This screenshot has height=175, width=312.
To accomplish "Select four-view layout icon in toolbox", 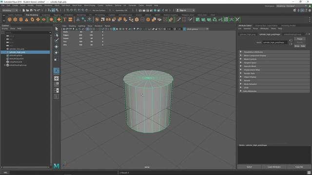I will pyautogui.click(x=57, y=85).
